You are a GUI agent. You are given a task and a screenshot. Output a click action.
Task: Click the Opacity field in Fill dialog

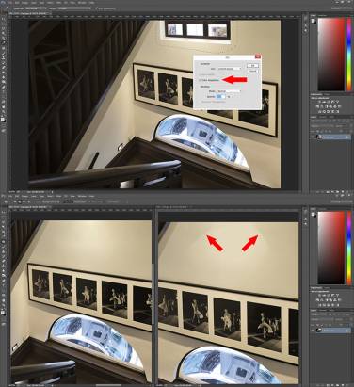pyautogui.click(x=221, y=97)
